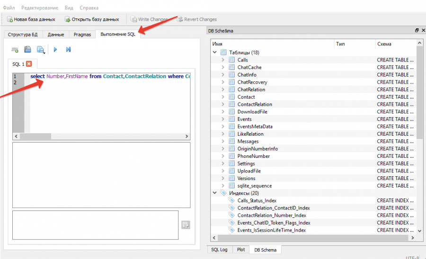Screen dimensions: 426x259
Task: Run the SQL query with play icon
Action: [55, 49]
